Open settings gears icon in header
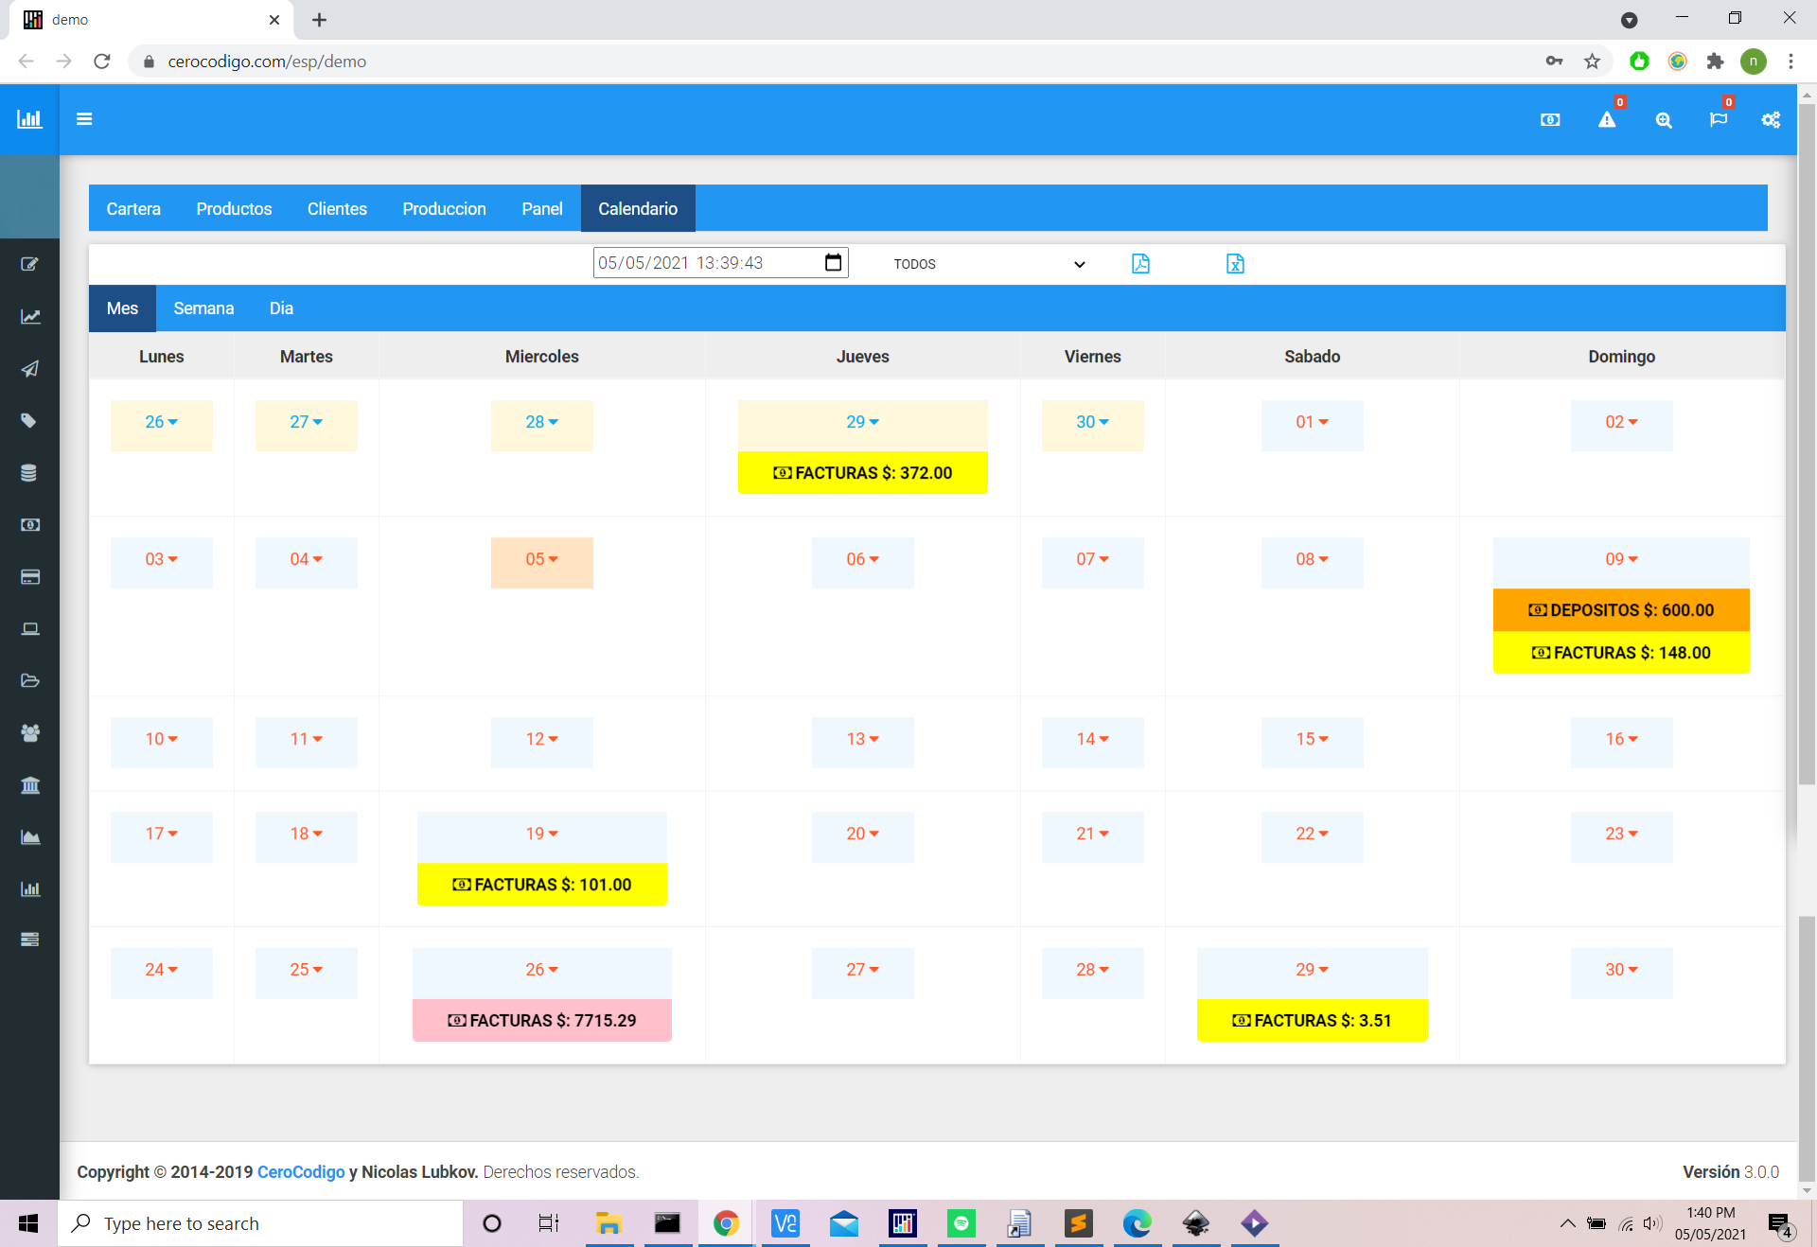The image size is (1817, 1247). (x=1771, y=120)
